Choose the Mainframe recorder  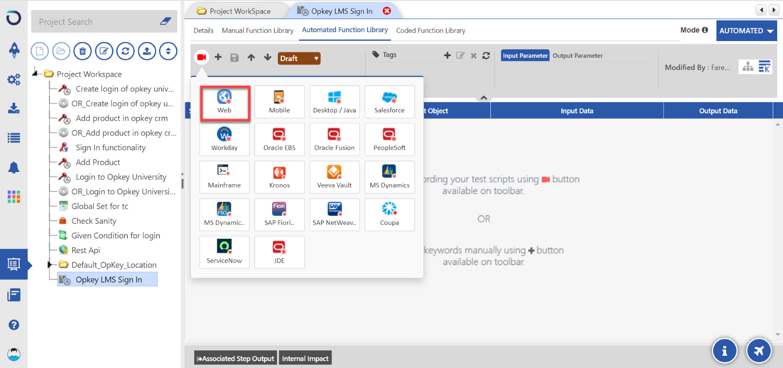coord(225,177)
